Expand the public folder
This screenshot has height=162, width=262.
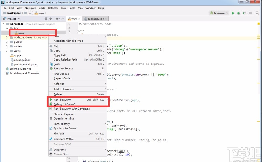pyautogui.click(x=7, y=42)
